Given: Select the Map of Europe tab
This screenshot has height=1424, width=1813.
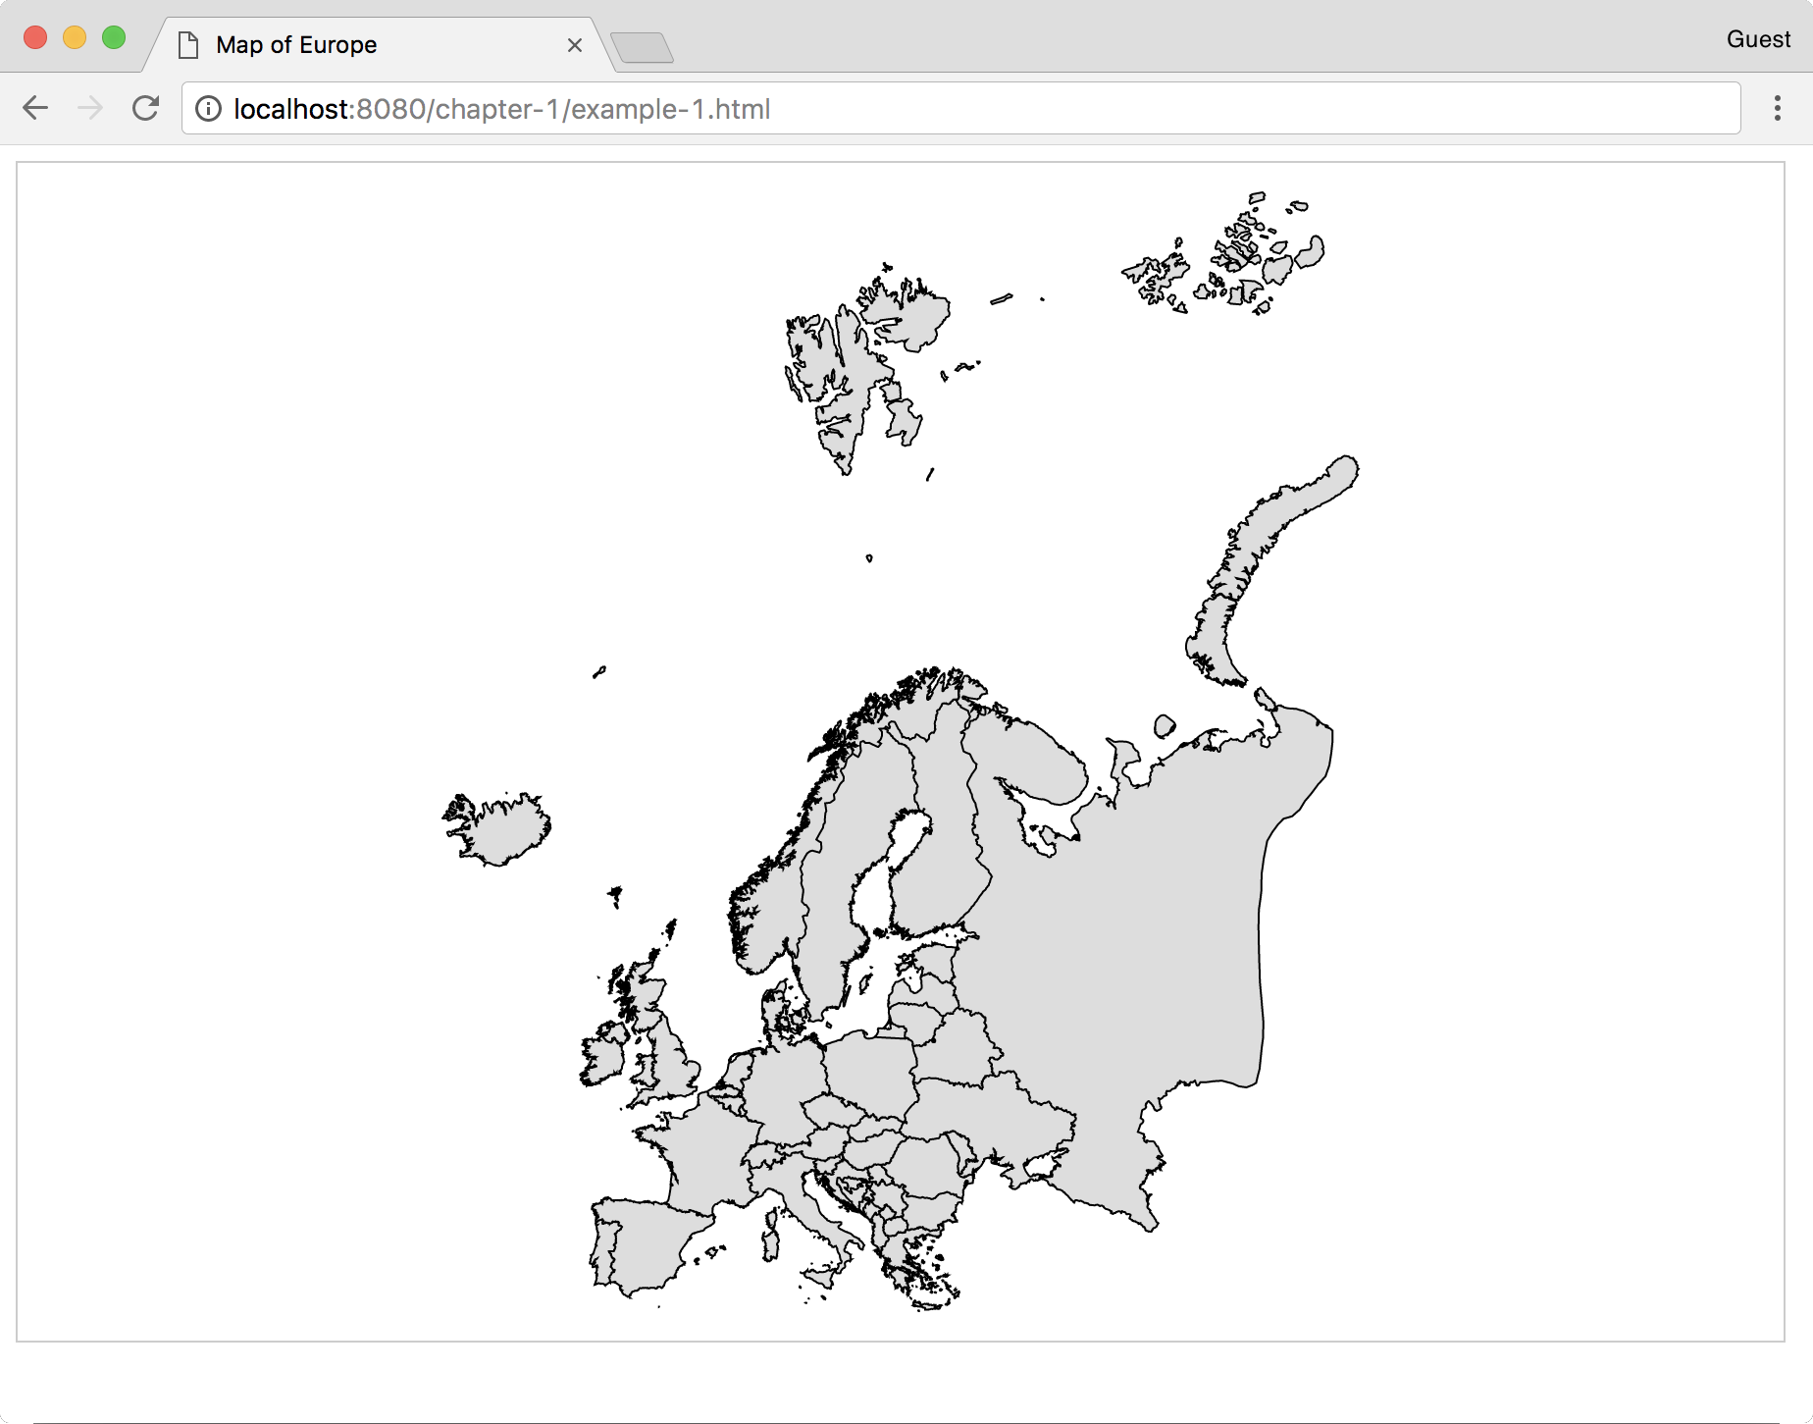Looking at the screenshot, I should click(378, 45).
